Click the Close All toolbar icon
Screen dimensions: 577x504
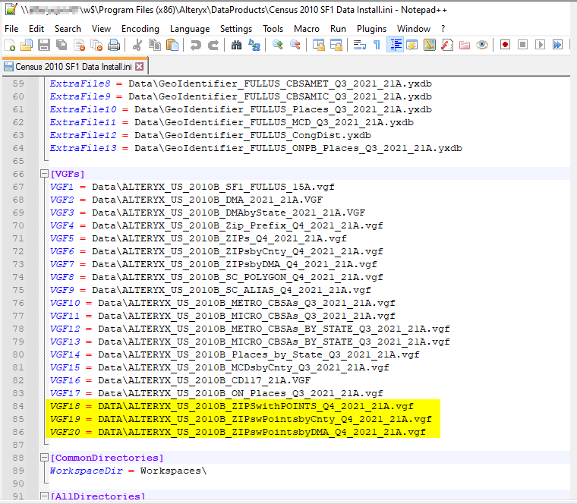pyautogui.click(x=96, y=46)
